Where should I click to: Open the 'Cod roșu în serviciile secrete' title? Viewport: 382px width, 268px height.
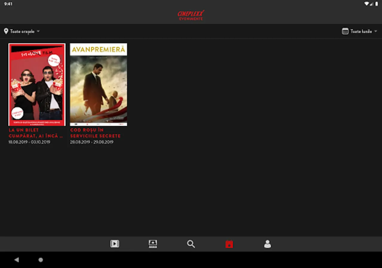point(95,133)
